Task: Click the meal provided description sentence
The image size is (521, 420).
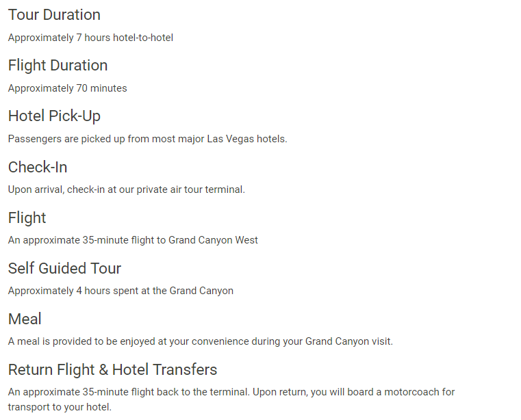Action: coord(201,341)
